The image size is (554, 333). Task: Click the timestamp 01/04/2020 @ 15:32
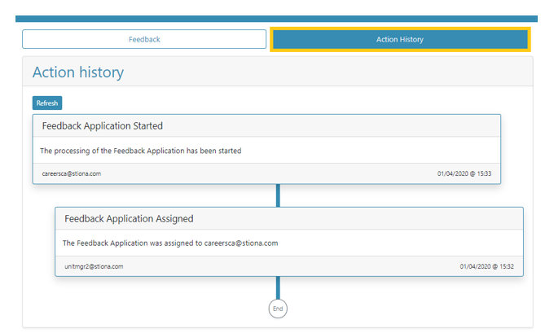click(x=487, y=266)
